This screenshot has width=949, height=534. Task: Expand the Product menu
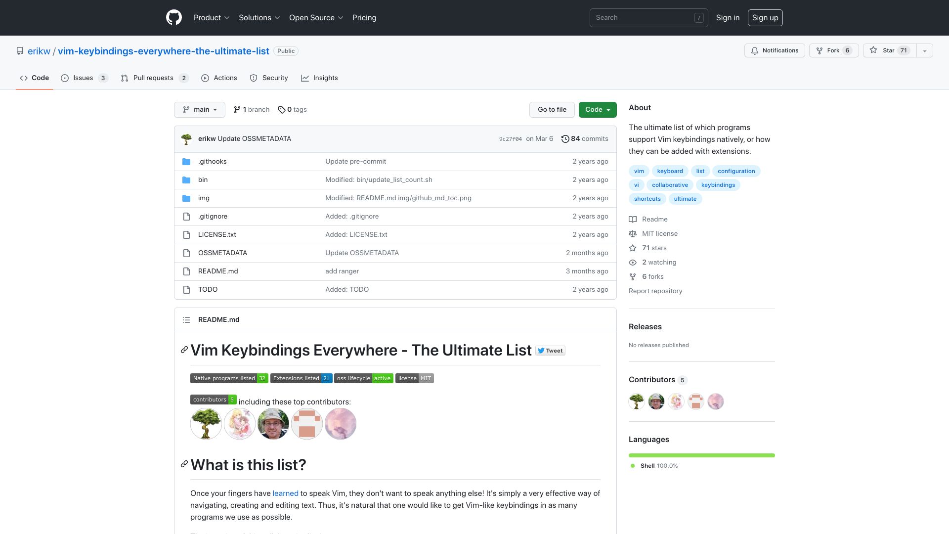click(212, 18)
